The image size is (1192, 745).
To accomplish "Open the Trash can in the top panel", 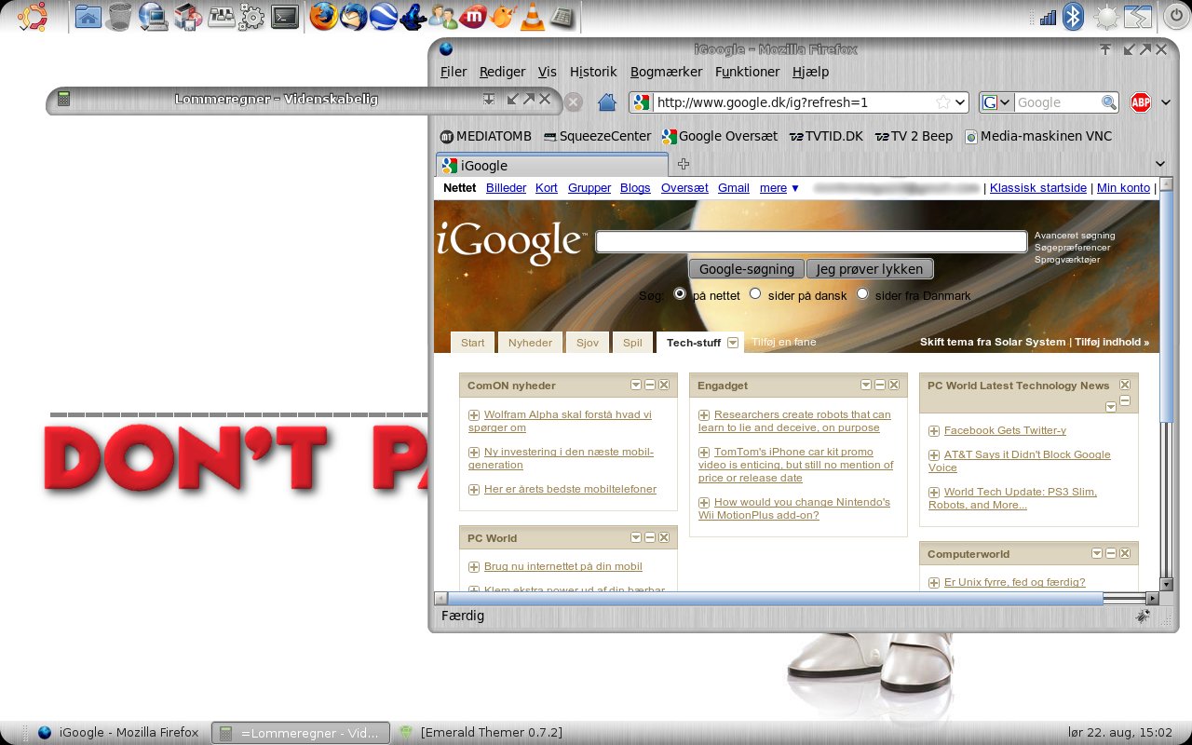I will [x=119, y=16].
